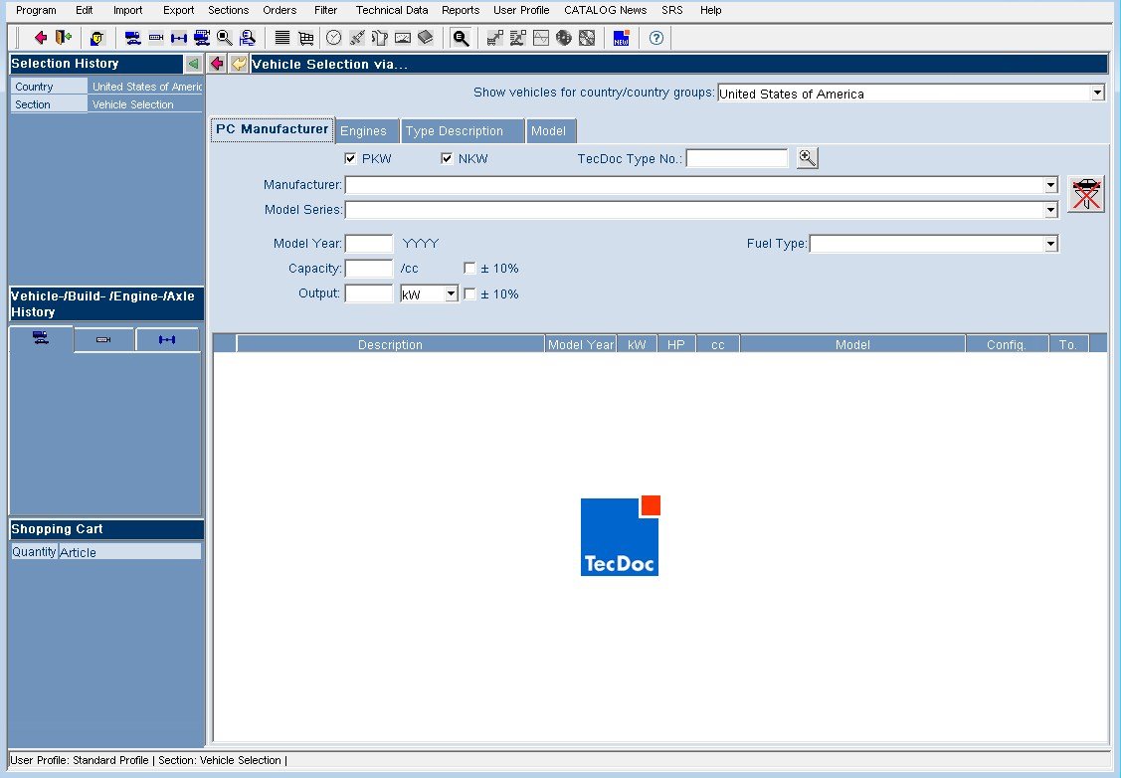Click the vehicle with magnifier toolbar icon
The image size is (1121, 778).
click(x=202, y=38)
